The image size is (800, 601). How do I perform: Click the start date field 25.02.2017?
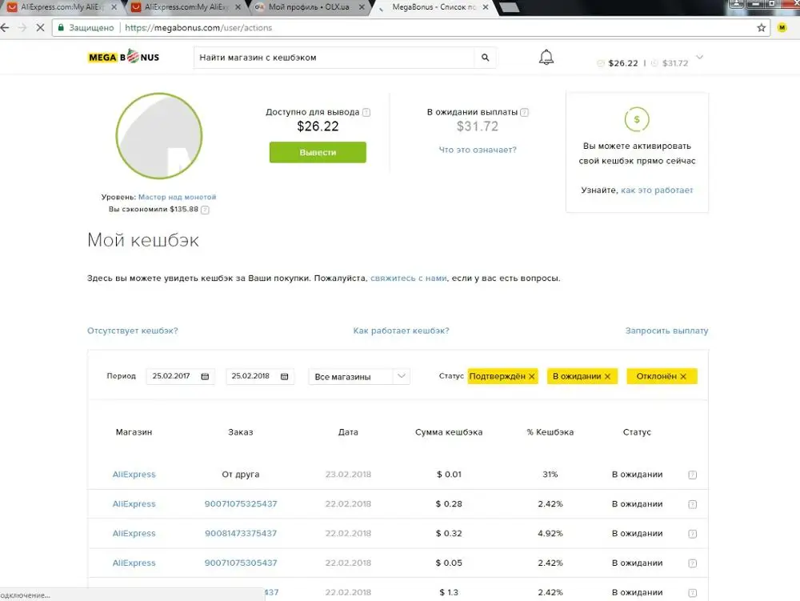(x=180, y=376)
